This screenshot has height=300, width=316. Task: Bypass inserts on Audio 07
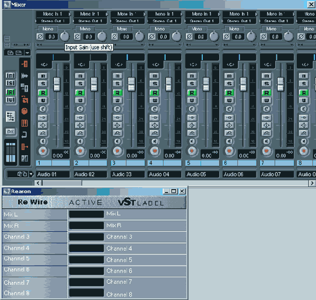tap(266, 117)
